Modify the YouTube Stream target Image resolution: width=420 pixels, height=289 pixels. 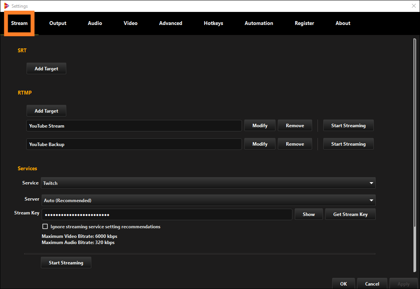point(260,126)
